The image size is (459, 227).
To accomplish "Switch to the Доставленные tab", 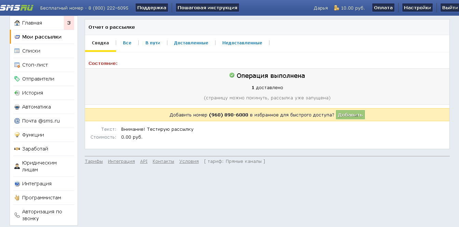I will coord(191,43).
